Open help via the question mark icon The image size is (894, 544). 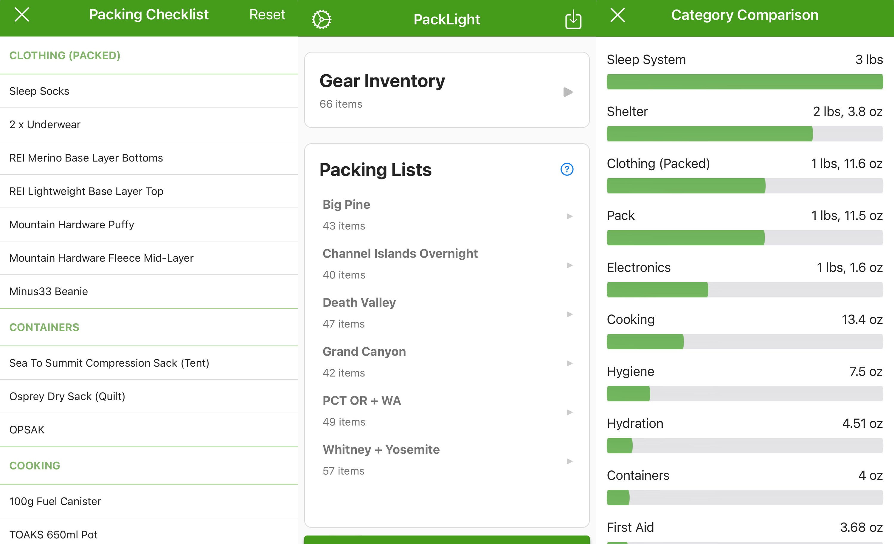(566, 169)
